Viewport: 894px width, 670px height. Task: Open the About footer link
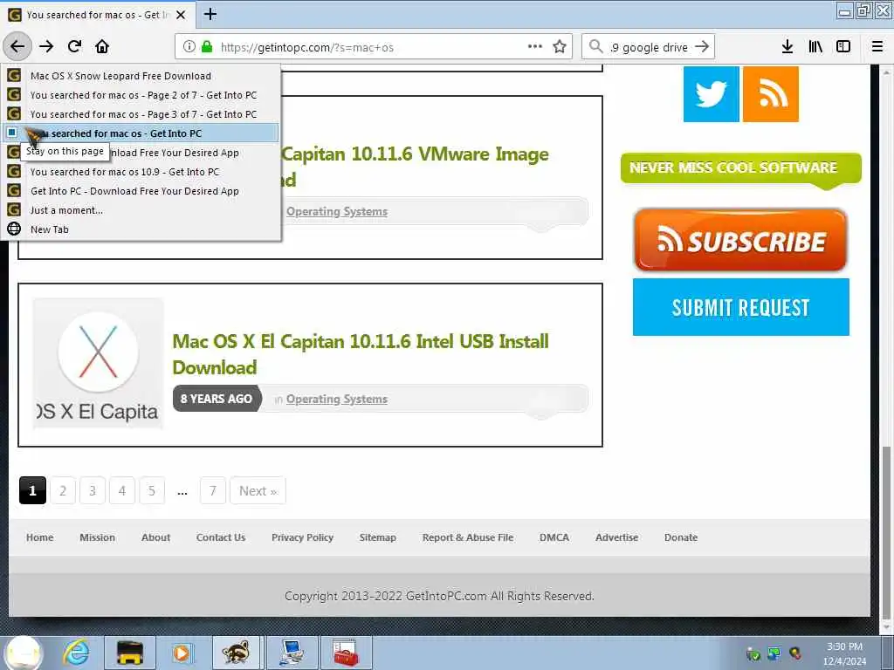tap(155, 537)
